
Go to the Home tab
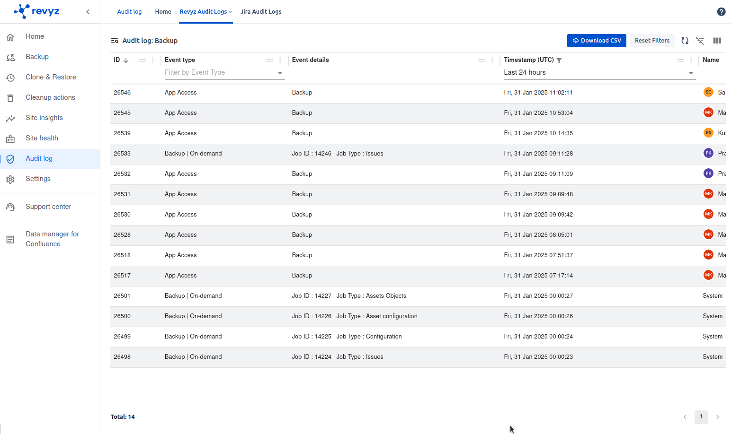pos(163,12)
